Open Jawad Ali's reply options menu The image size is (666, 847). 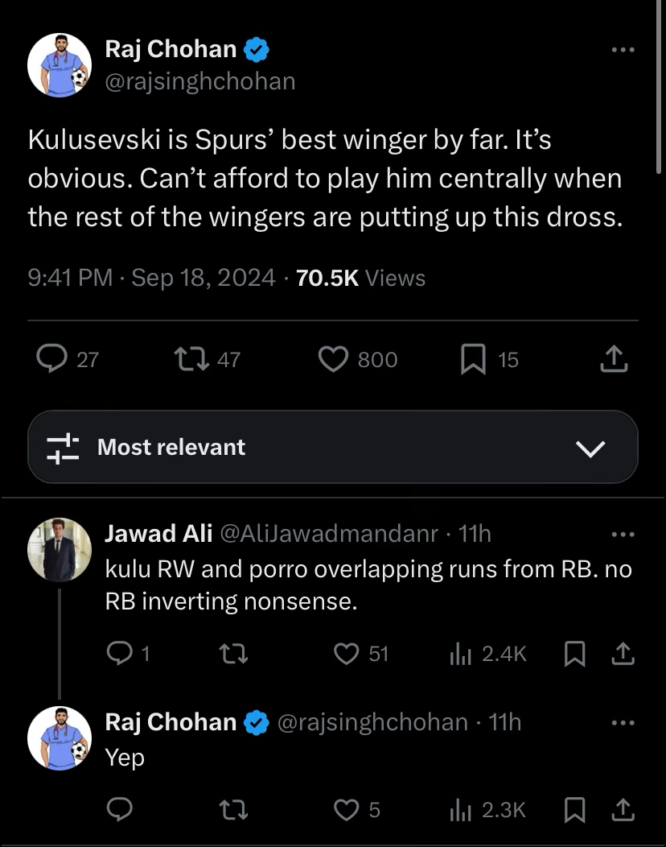pos(623,534)
